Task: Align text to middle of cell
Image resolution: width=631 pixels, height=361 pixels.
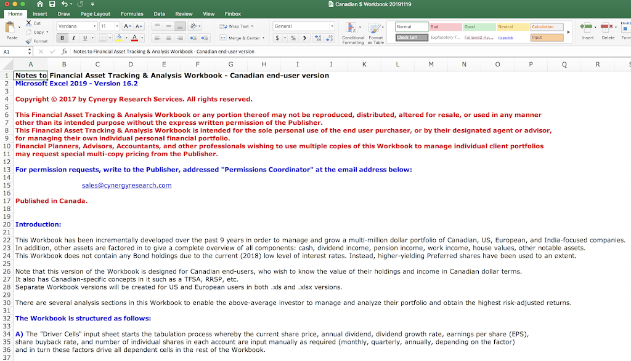Action: 169,26
